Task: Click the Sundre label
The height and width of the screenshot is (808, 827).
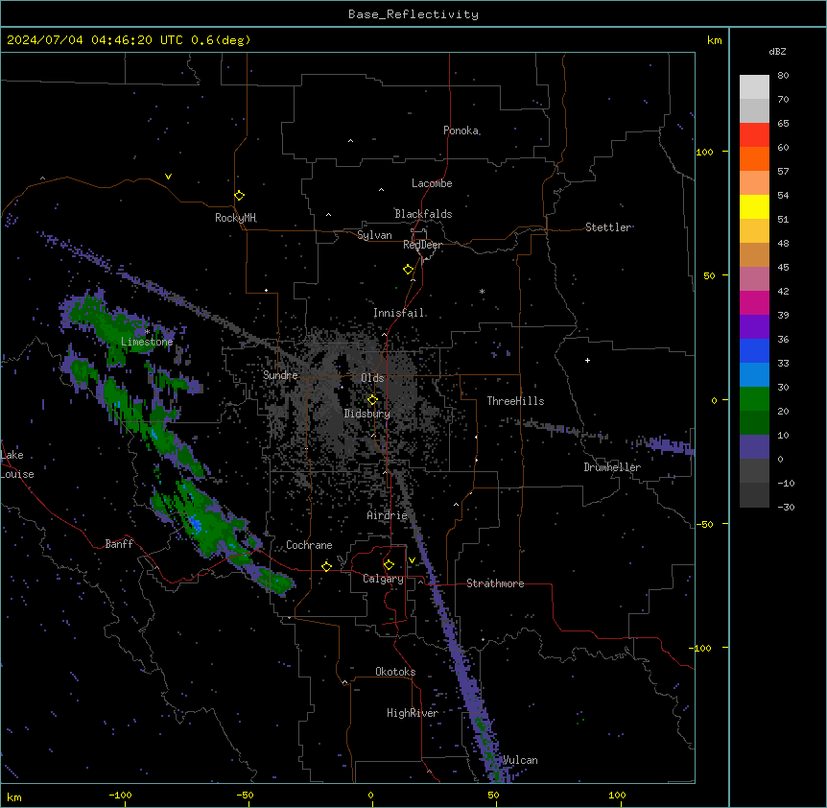Action: pyautogui.click(x=280, y=375)
